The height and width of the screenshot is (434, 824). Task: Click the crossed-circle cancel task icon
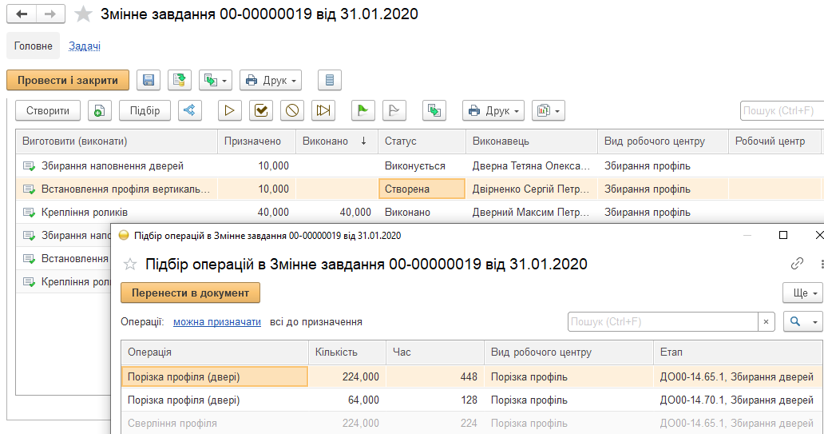[291, 110]
